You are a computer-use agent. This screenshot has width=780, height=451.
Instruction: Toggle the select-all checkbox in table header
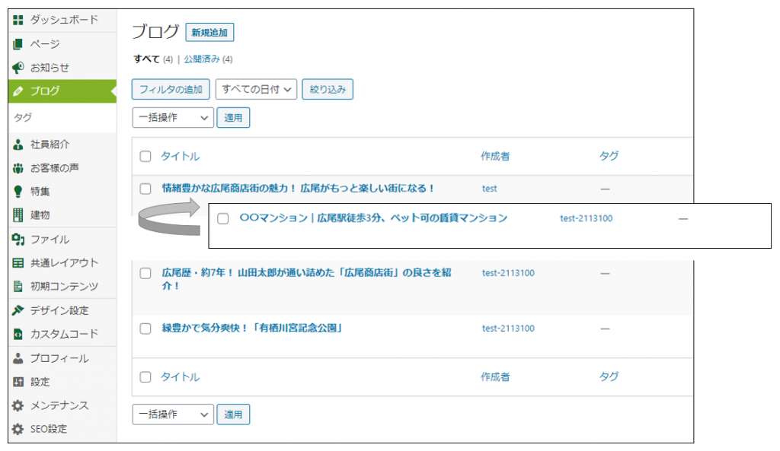click(145, 157)
